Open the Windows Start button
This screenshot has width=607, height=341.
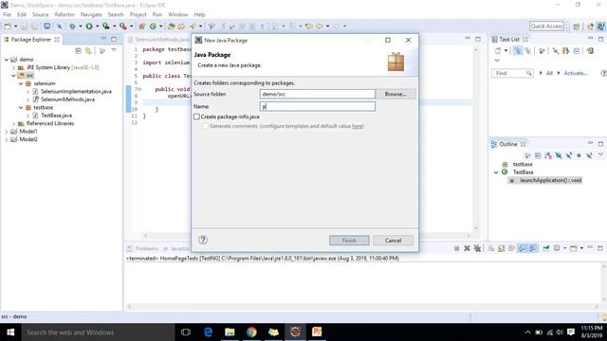(x=10, y=332)
